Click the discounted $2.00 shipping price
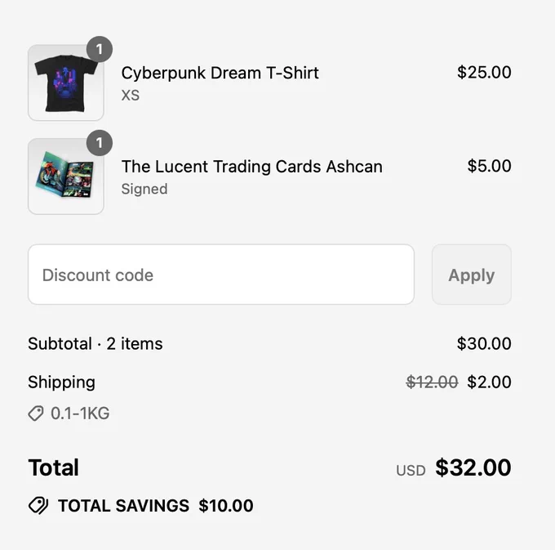 [489, 382]
